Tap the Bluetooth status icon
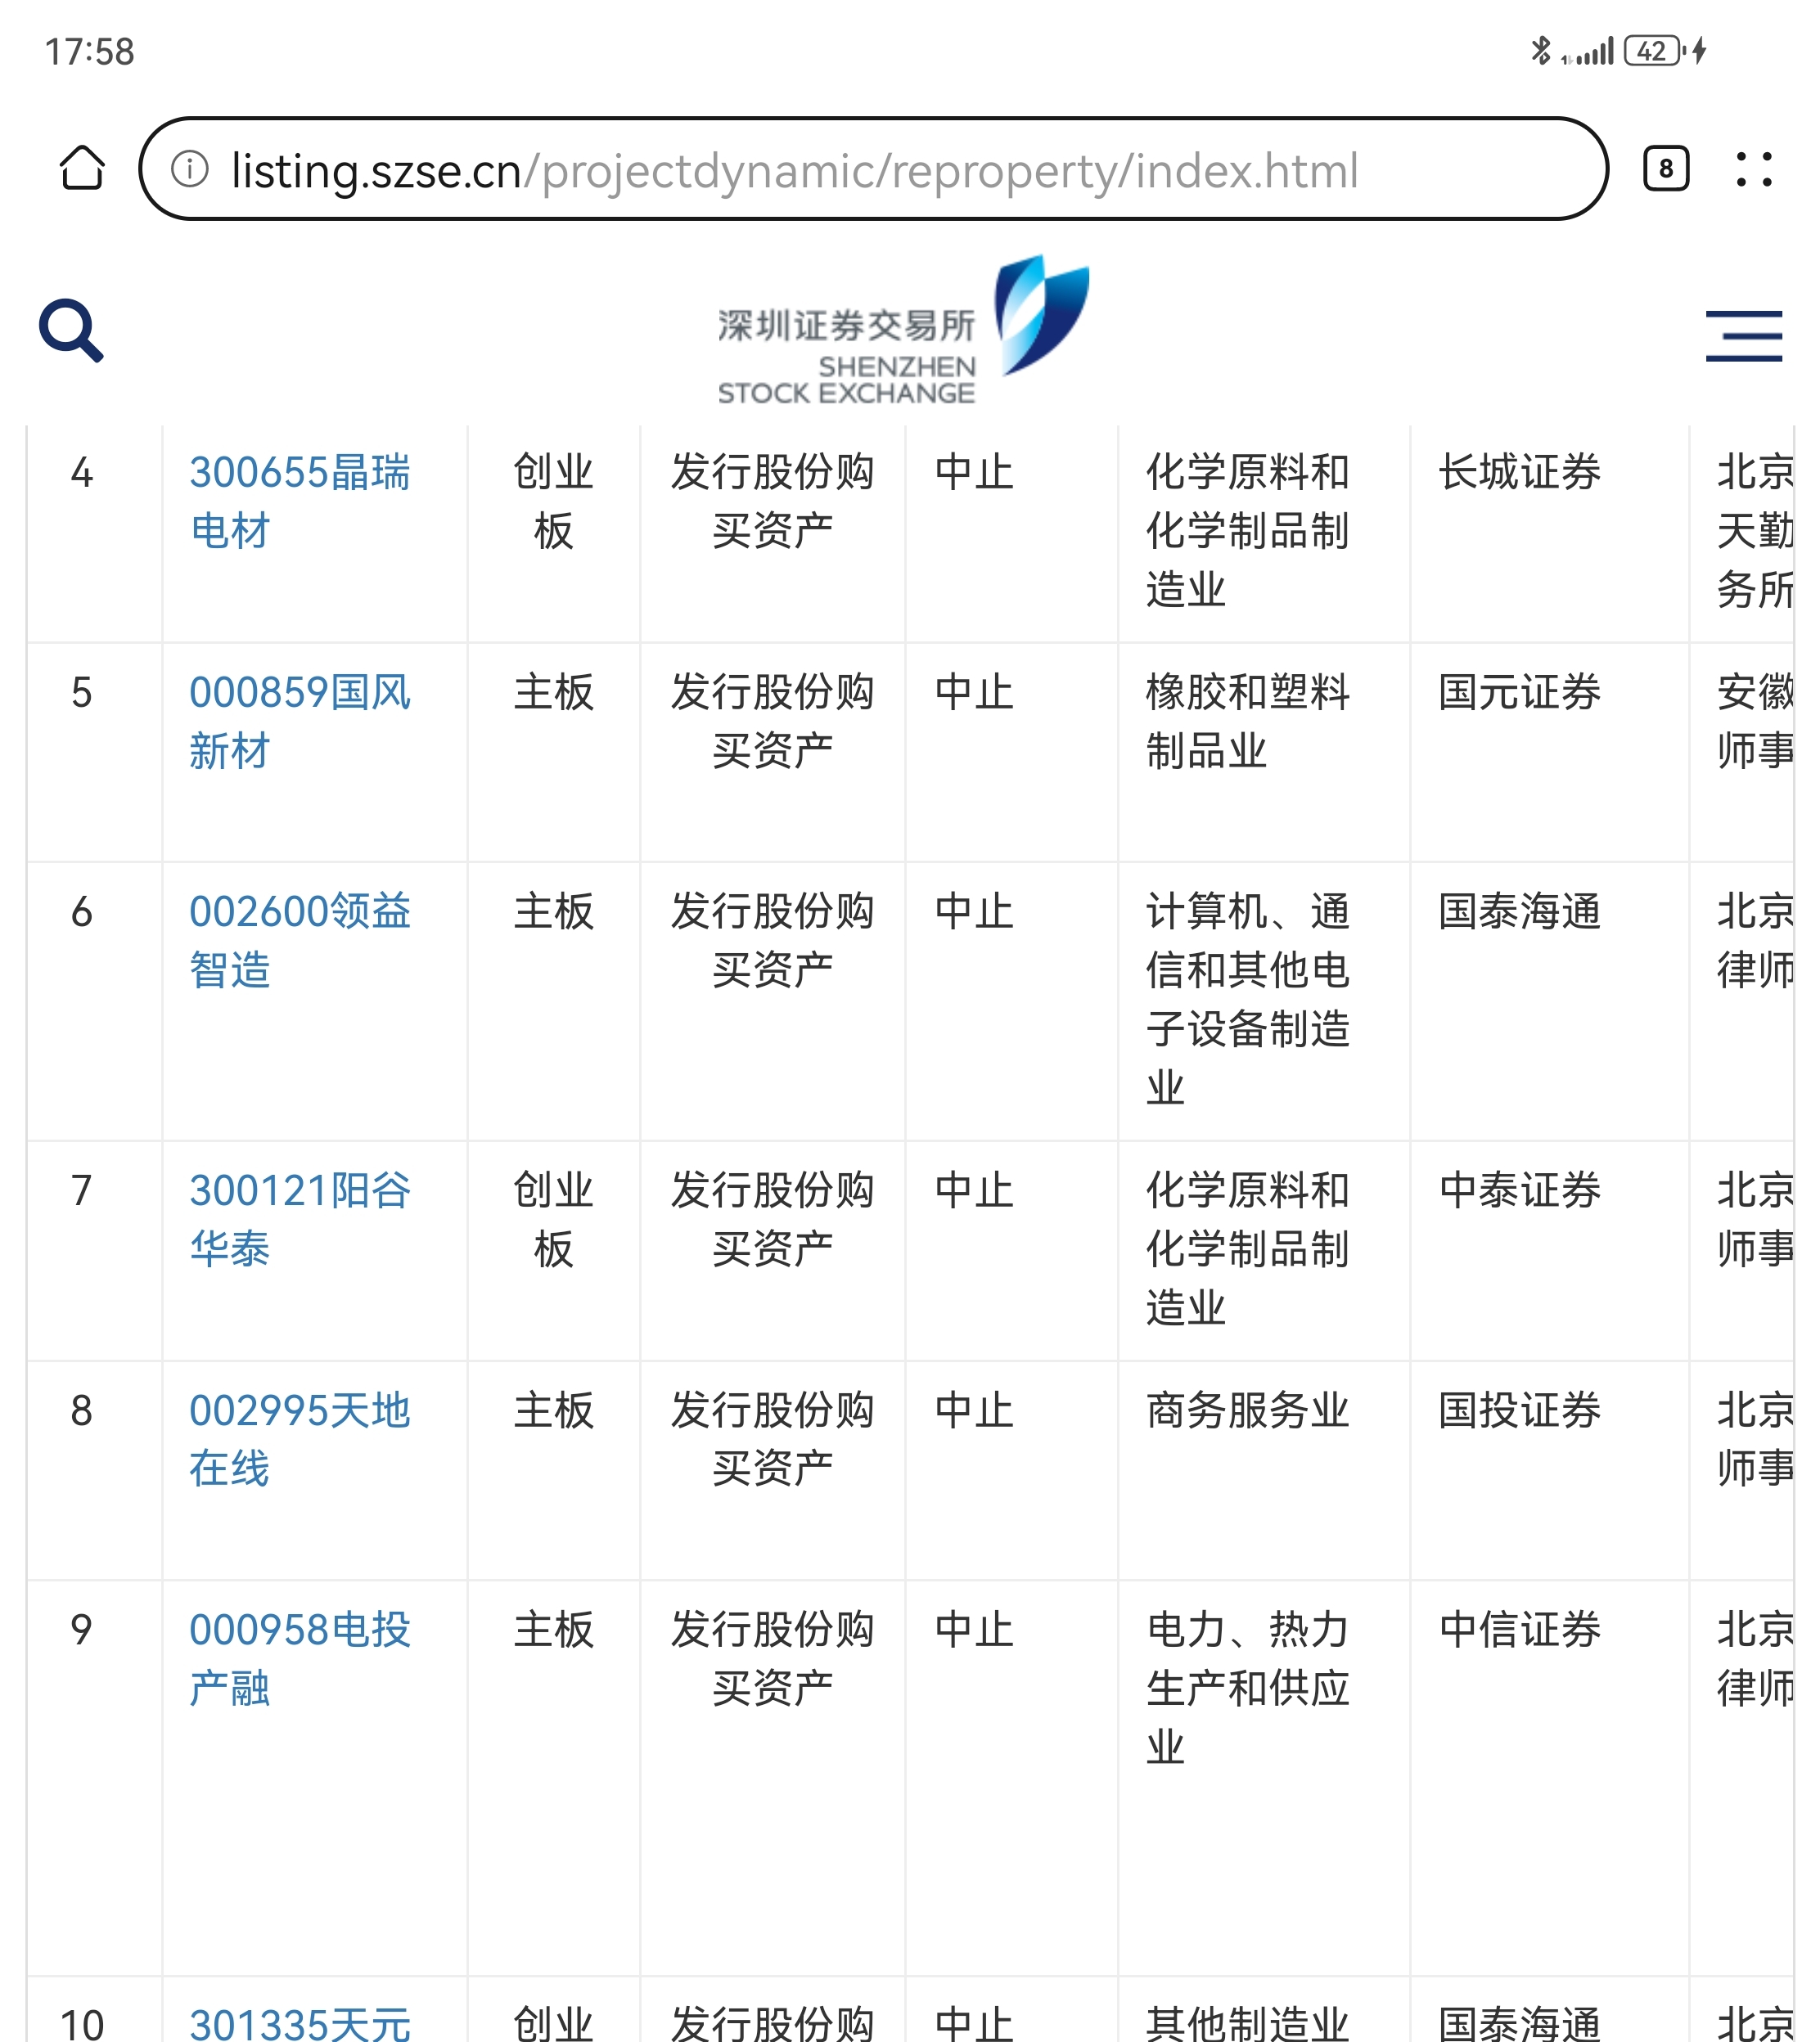This screenshot has width=1820, height=2042. (x=1540, y=50)
